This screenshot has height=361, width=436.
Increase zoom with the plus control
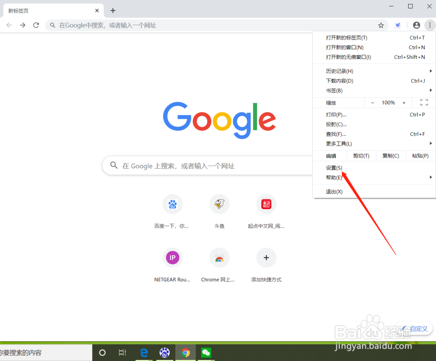point(404,102)
